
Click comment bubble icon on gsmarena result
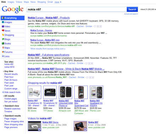(x=87, y=63)
